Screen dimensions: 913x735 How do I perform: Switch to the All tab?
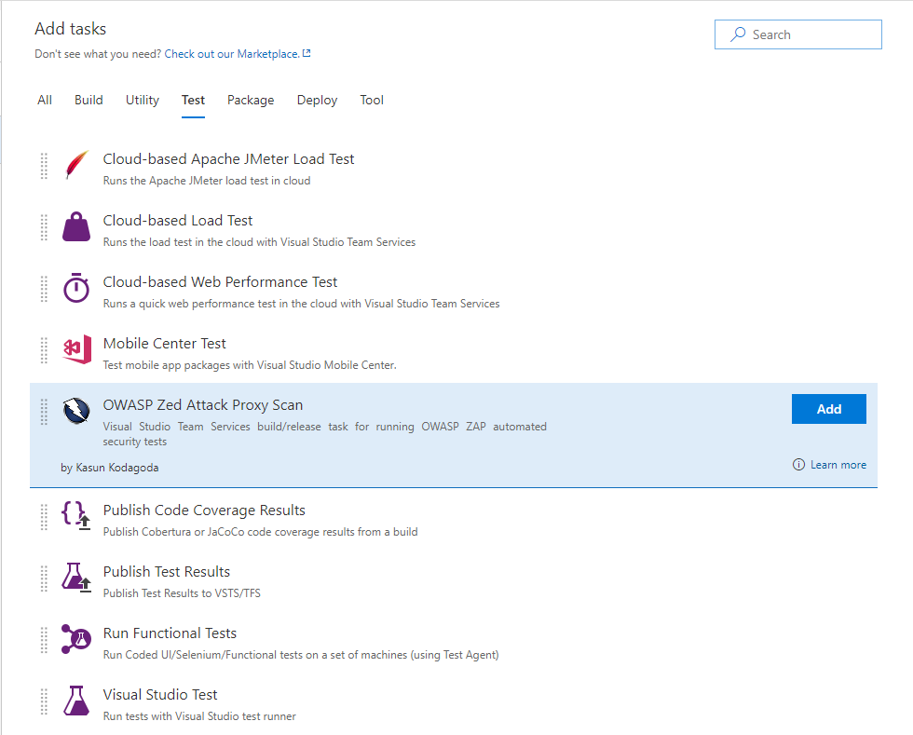tap(45, 101)
